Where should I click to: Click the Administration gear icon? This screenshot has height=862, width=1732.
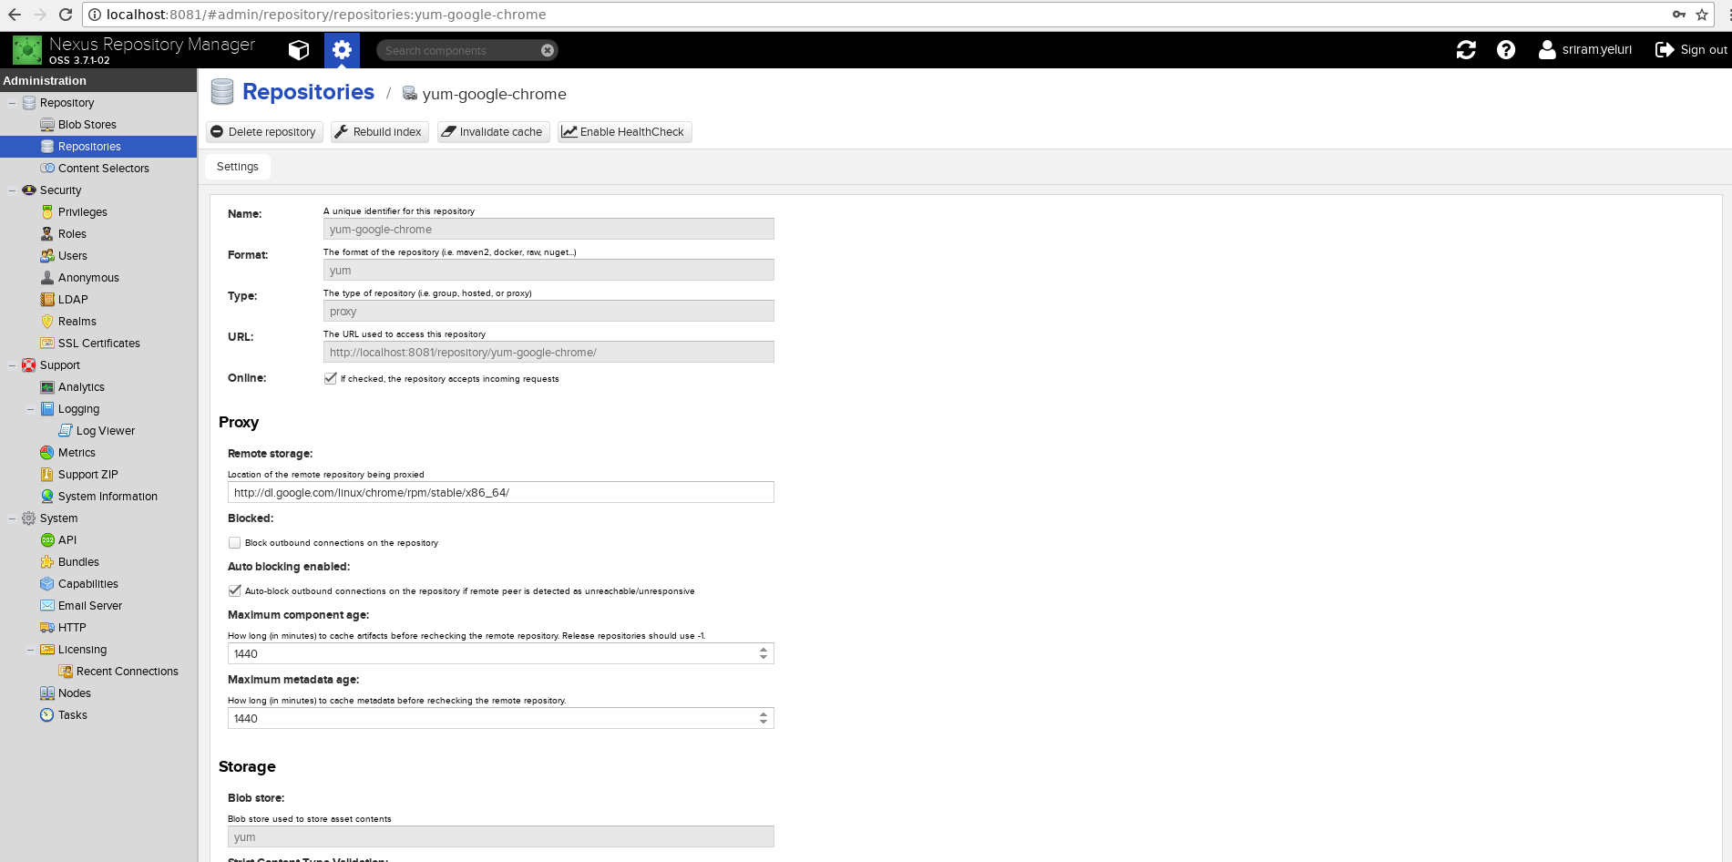(342, 50)
